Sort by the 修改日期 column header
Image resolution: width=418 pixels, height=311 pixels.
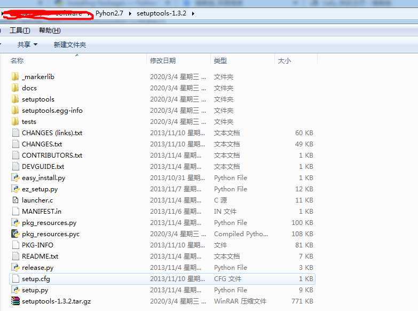[x=163, y=61]
